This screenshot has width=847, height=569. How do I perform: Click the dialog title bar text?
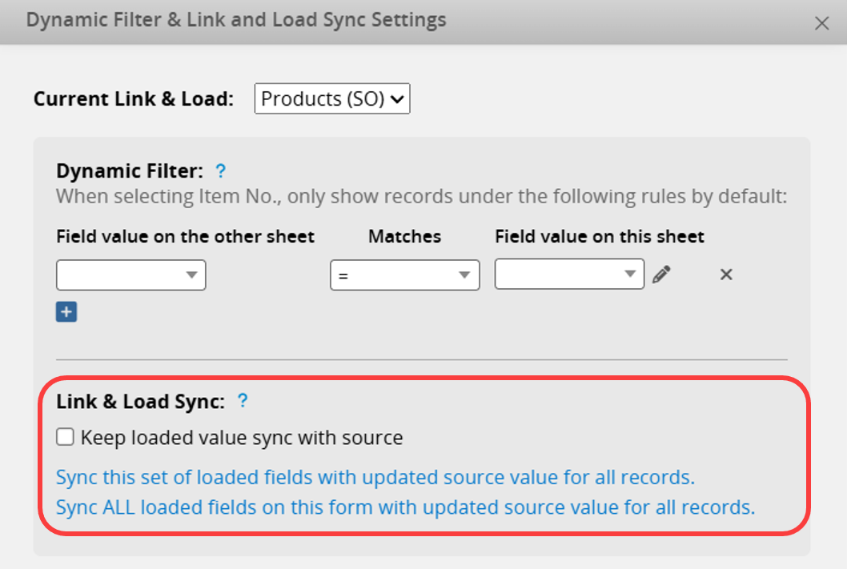(236, 21)
